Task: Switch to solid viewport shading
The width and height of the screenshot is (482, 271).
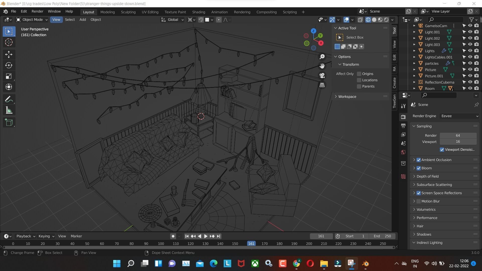Action: point(374,20)
